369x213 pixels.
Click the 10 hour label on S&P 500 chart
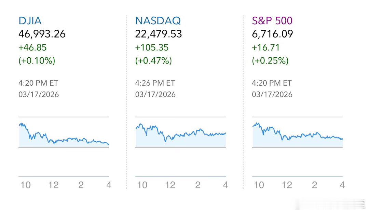[259, 185]
